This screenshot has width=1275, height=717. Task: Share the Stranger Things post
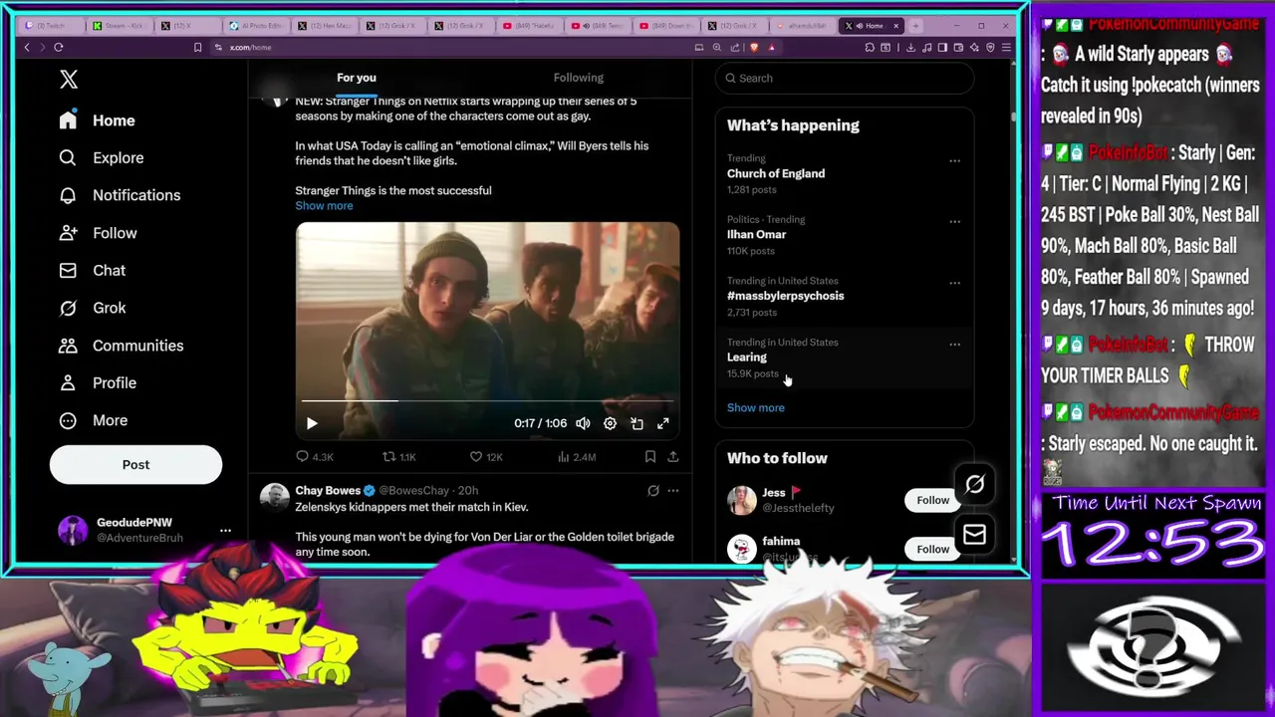click(x=673, y=457)
